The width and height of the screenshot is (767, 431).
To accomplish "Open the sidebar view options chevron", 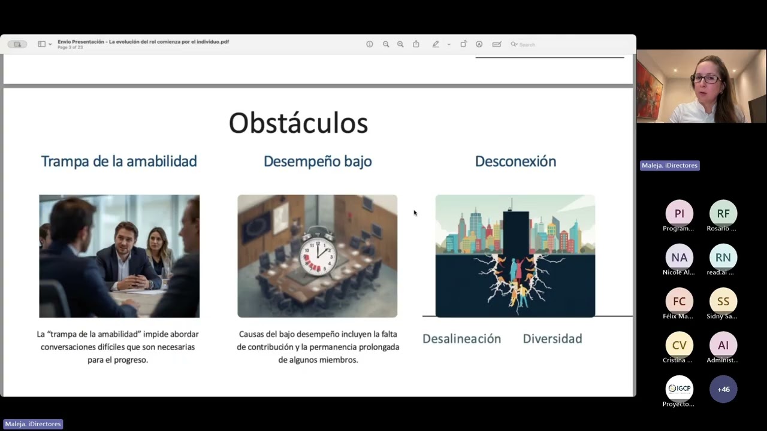I will pyautogui.click(x=50, y=44).
